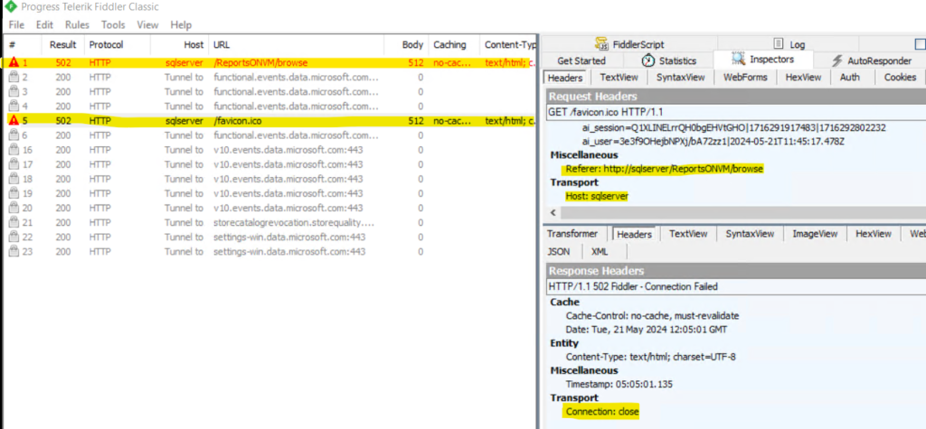
Task: Click the Cache-Control response header line
Action: [x=652, y=316]
